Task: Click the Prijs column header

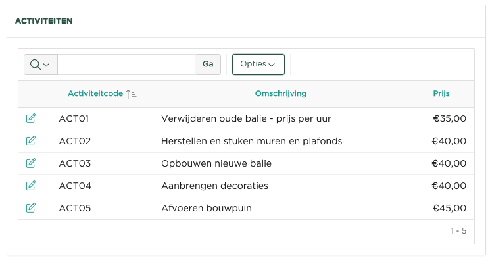Action: click(x=441, y=93)
